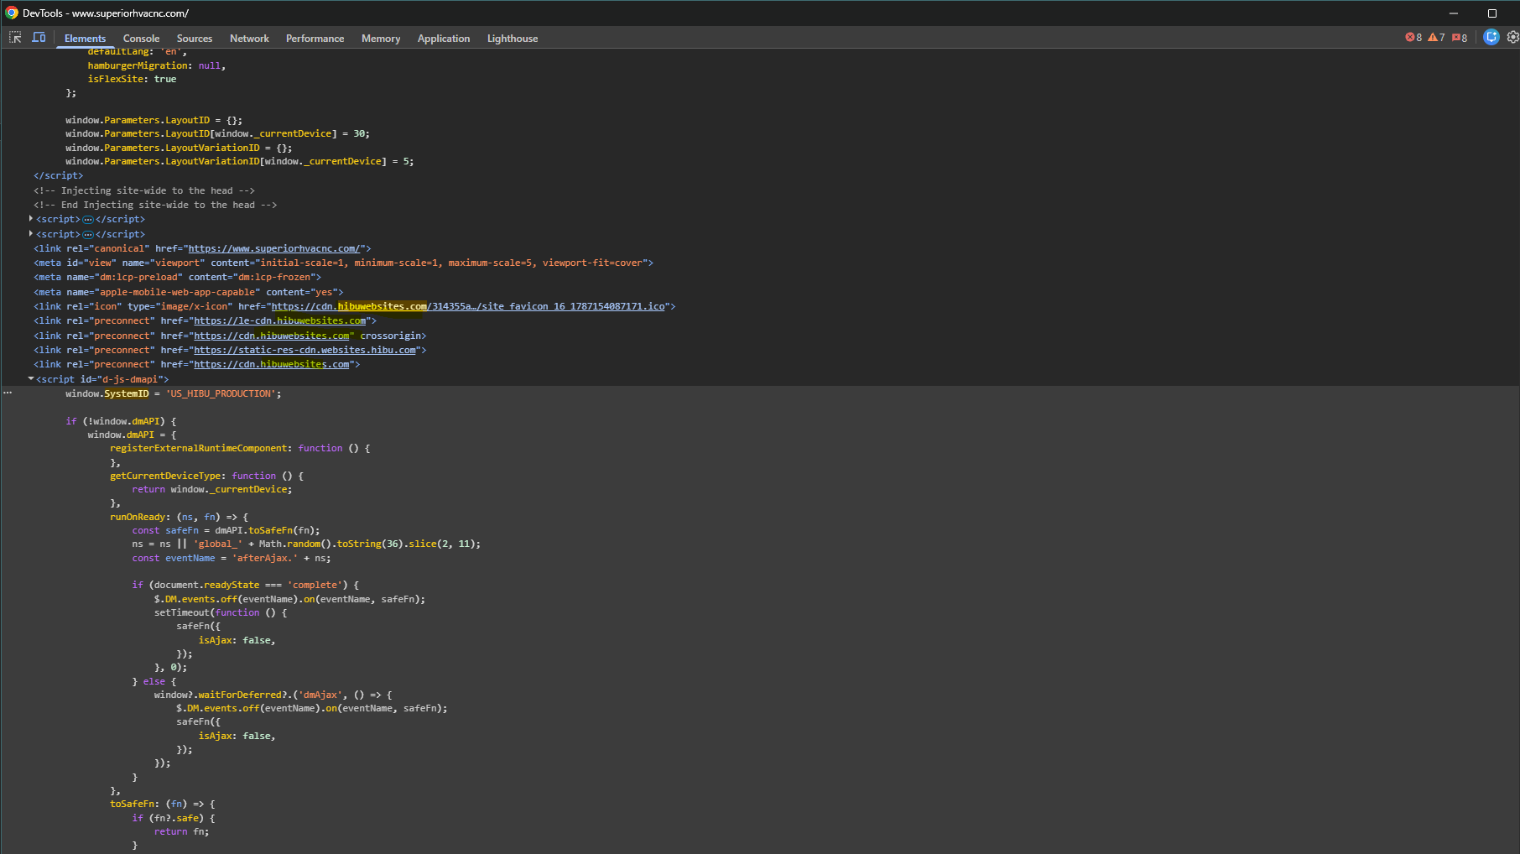Open the Console tab
Screen dimensions: 1520x854
point(141,39)
